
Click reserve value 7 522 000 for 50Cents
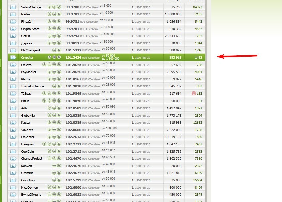coord(174,130)
